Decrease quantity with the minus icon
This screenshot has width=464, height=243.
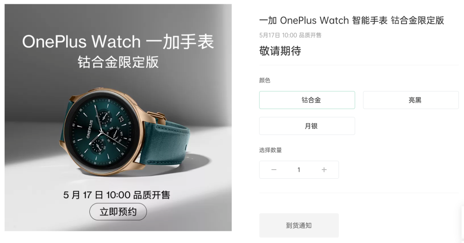pyautogui.click(x=274, y=170)
